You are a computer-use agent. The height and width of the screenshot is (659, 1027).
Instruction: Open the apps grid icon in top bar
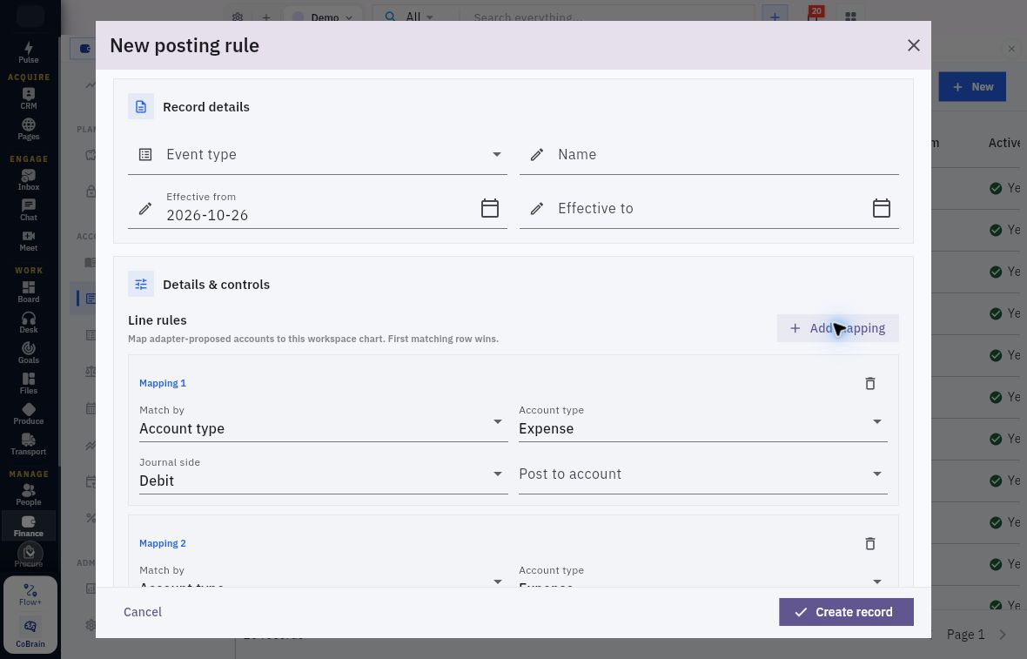851,17
